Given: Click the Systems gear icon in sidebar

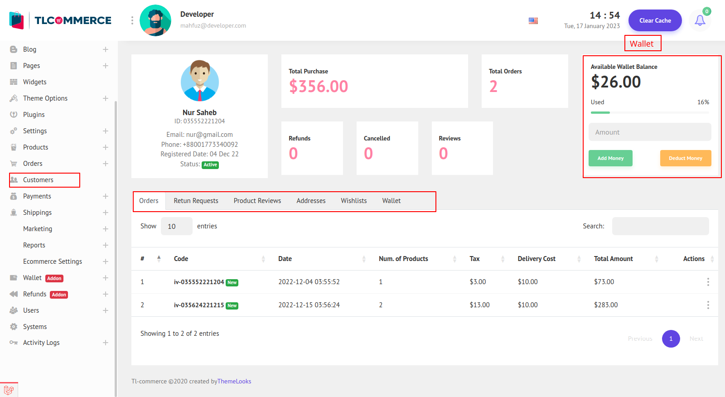Looking at the screenshot, I should pos(14,327).
